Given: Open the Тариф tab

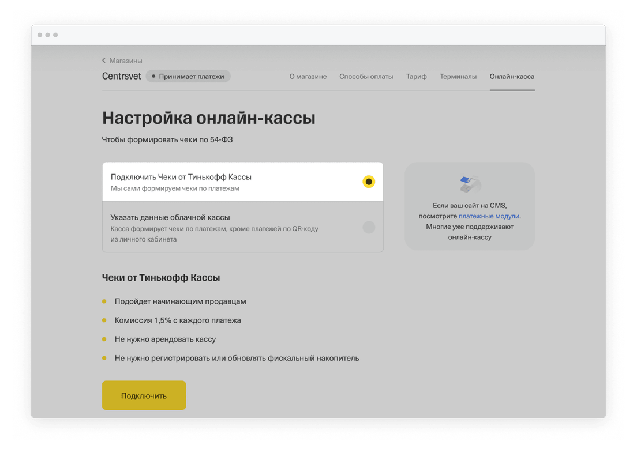Looking at the screenshot, I should (417, 76).
